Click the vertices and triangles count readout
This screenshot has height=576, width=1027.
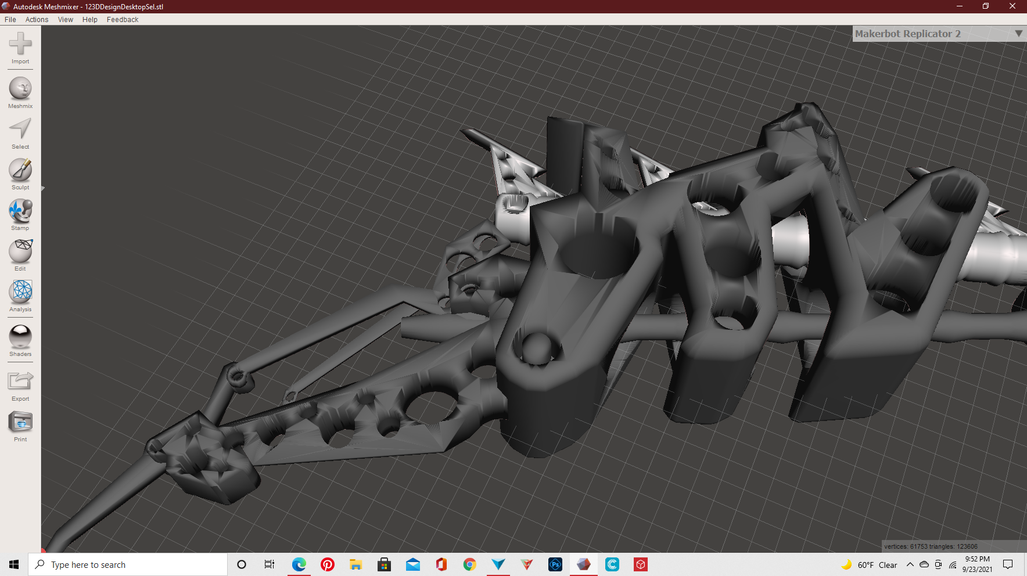click(x=931, y=546)
